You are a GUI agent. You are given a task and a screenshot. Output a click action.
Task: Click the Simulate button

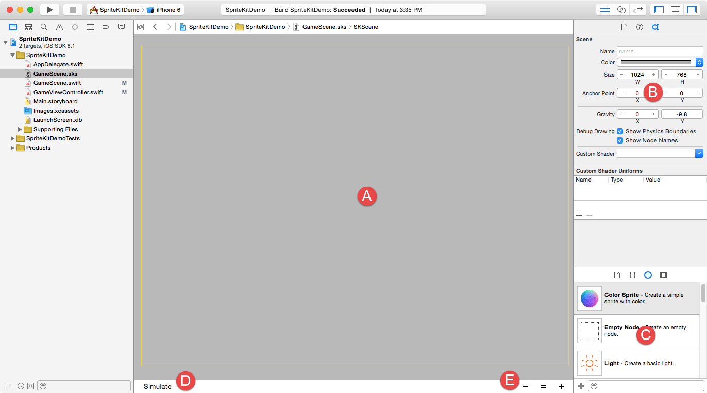(x=157, y=386)
